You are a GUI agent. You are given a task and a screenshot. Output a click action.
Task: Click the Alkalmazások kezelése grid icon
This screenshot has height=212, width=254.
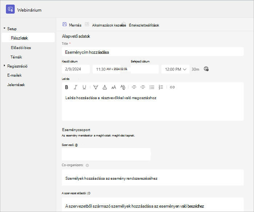(x=87, y=24)
